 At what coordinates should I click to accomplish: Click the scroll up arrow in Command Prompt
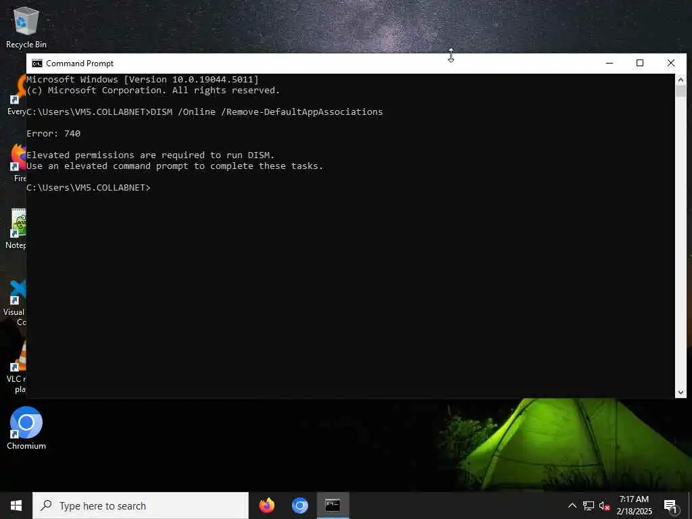pyautogui.click(x=681, y=80)
